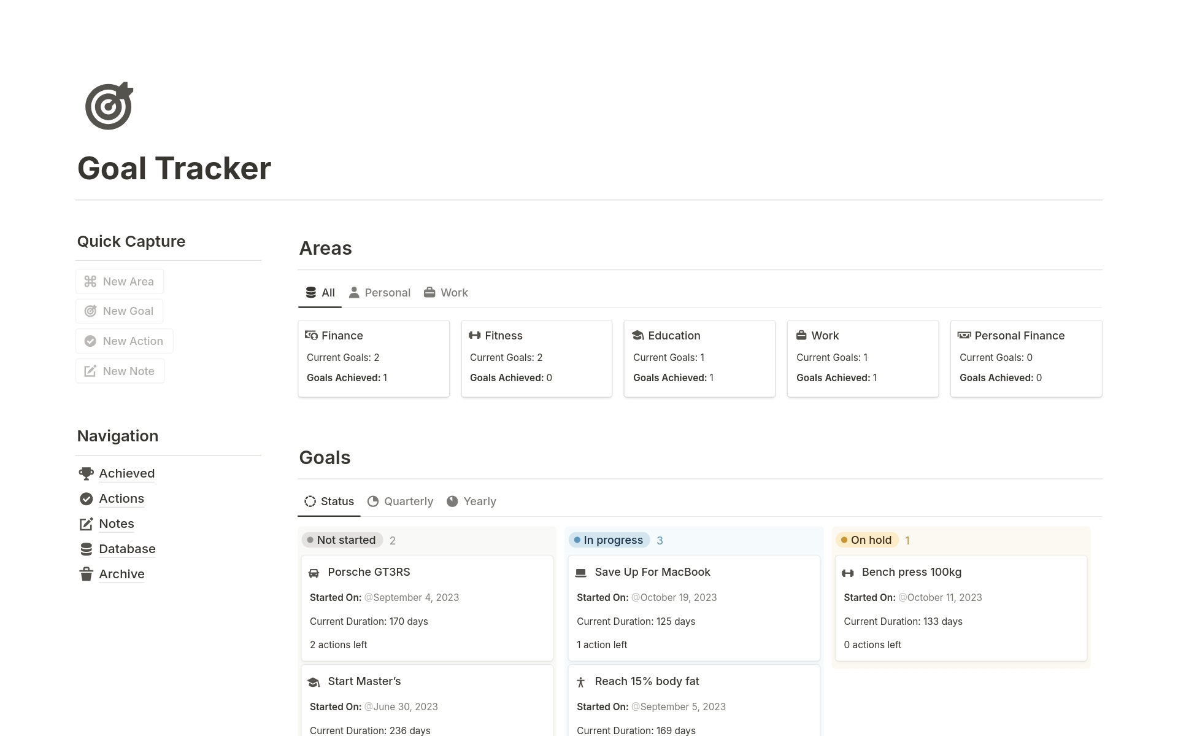Screen dimensions: 1178x736
Task: Click the dumbbell icon on Fitness area card
Action: 474,335
